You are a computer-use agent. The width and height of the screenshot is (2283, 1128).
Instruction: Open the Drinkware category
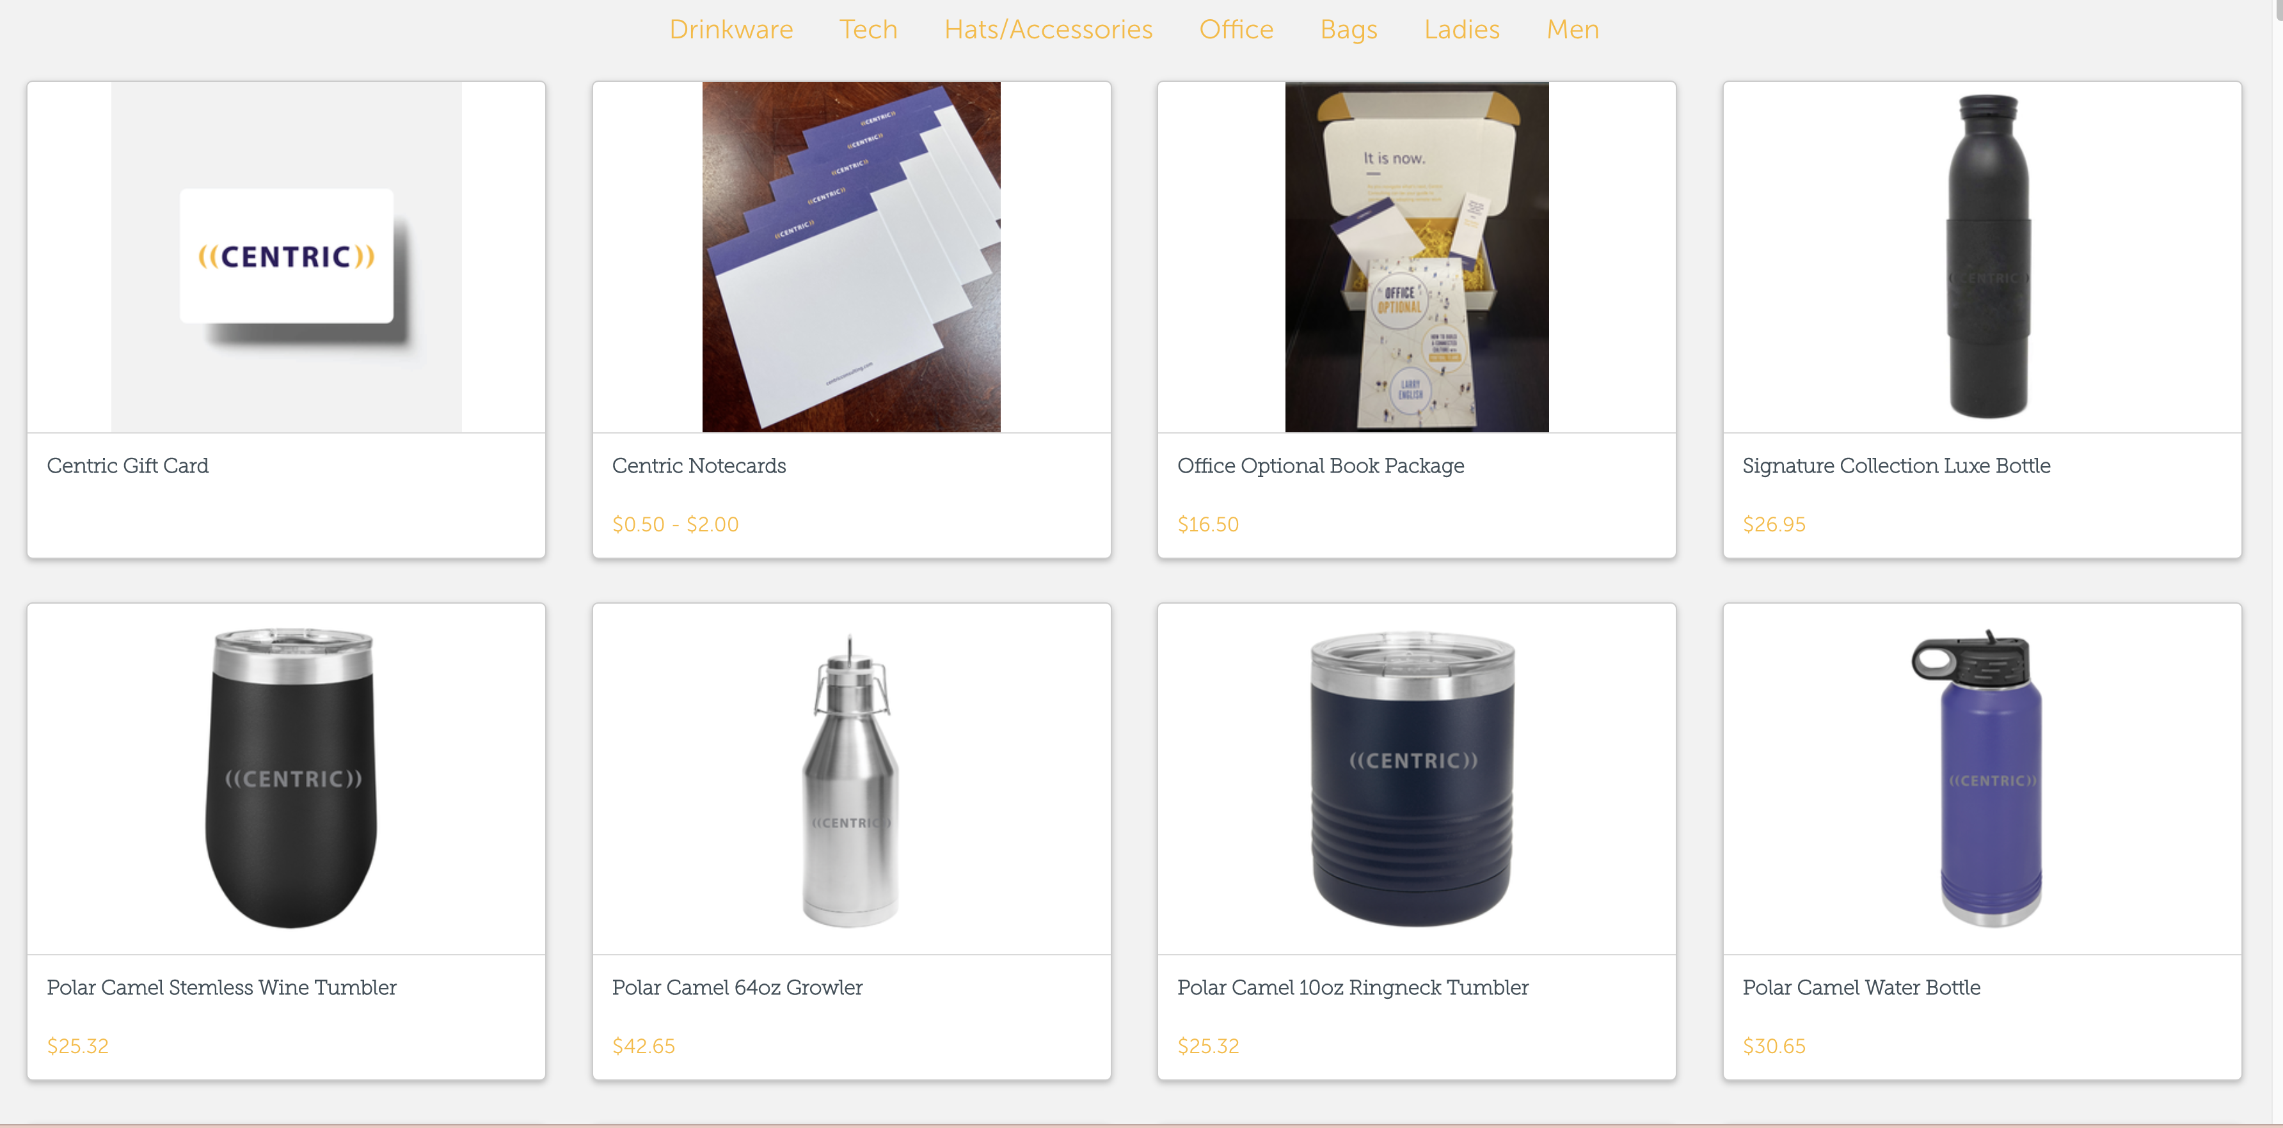pyautogui.click(x=730, y=29)
